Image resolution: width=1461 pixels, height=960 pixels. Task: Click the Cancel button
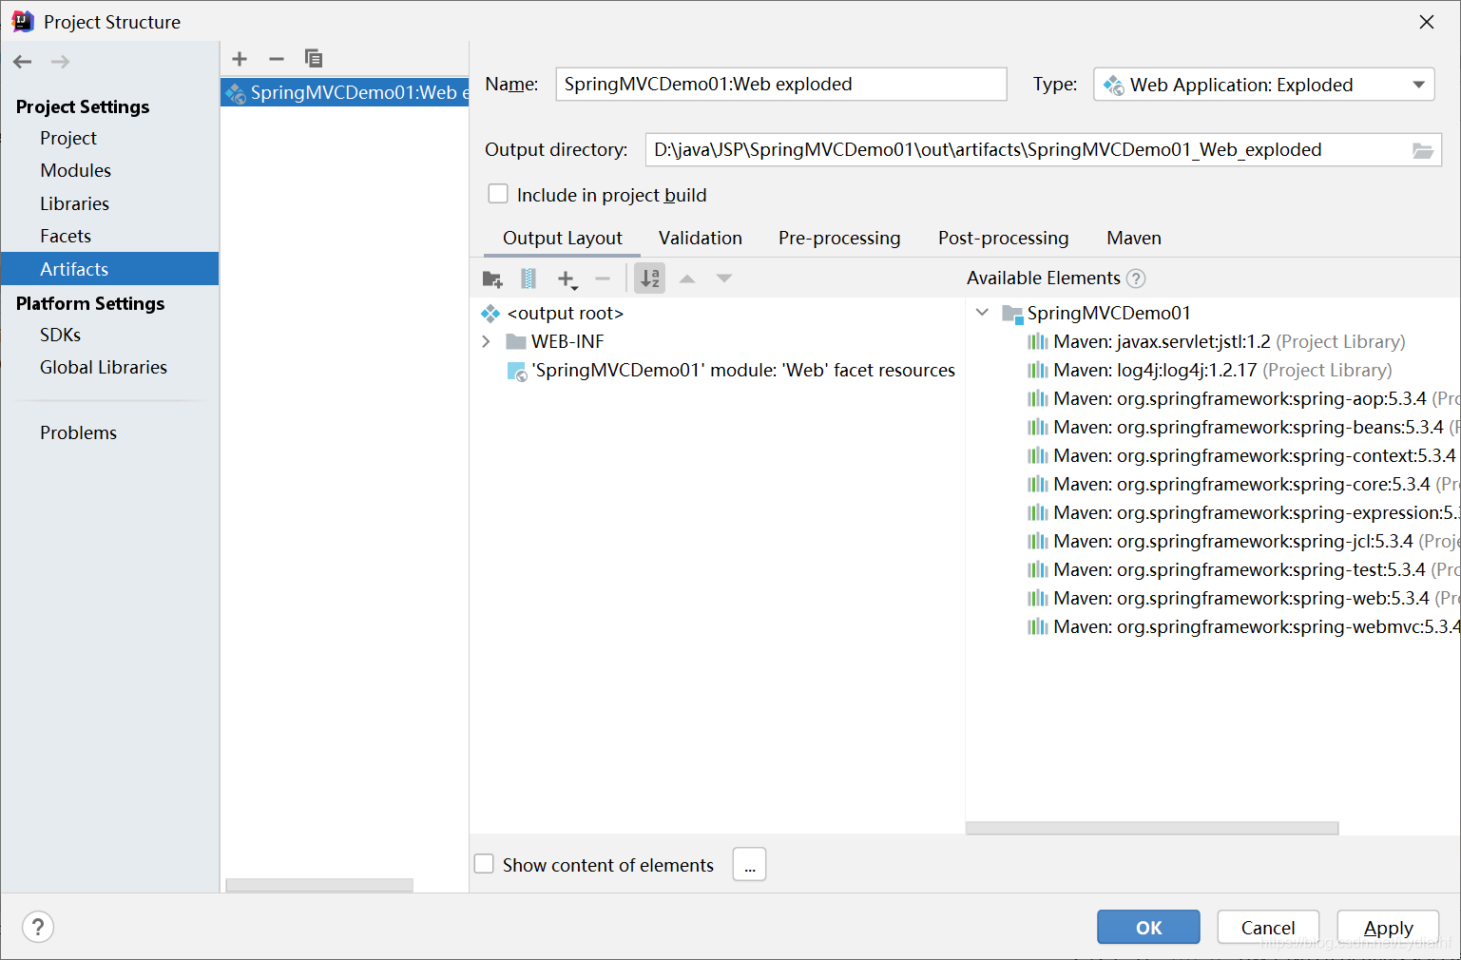(x=1268, y=927)
